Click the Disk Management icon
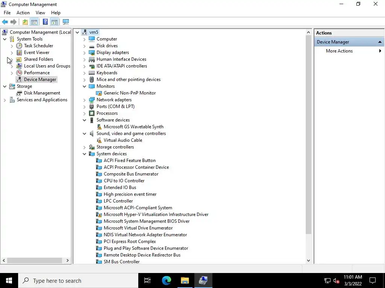 [19, 93]
